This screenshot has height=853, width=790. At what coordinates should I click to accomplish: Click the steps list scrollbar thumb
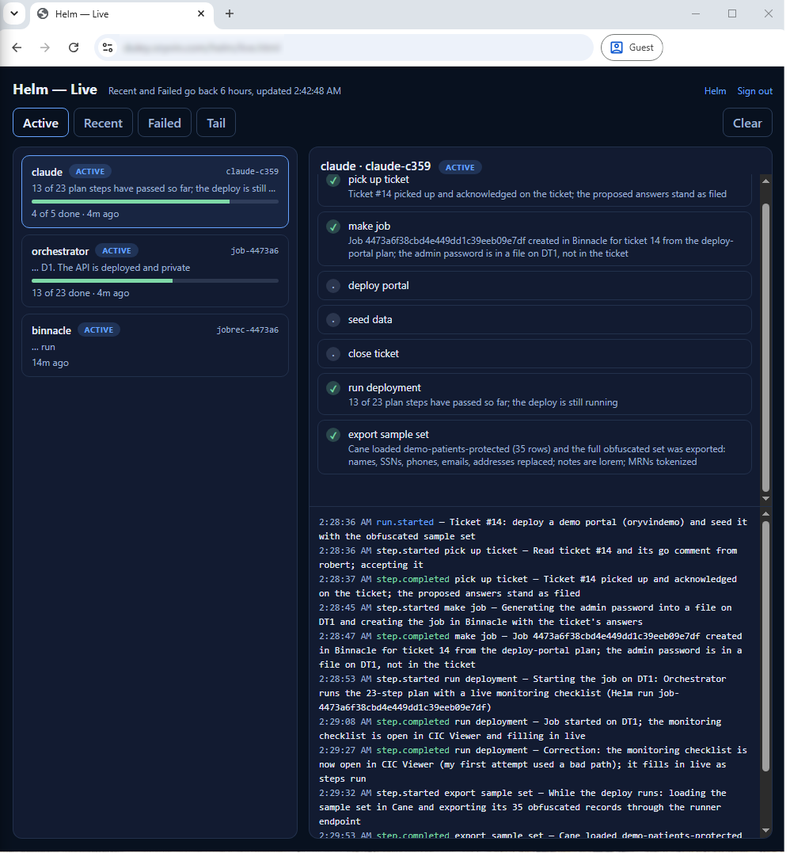[765, 348]
